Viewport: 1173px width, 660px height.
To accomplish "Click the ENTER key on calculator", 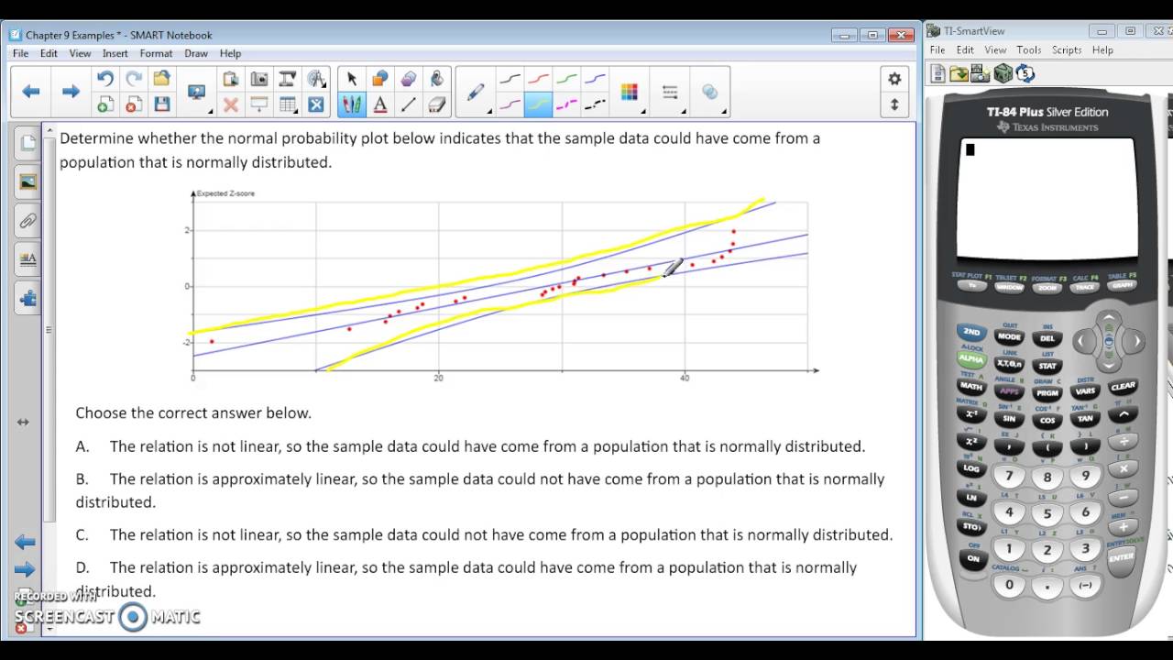I will (1122, 556).
